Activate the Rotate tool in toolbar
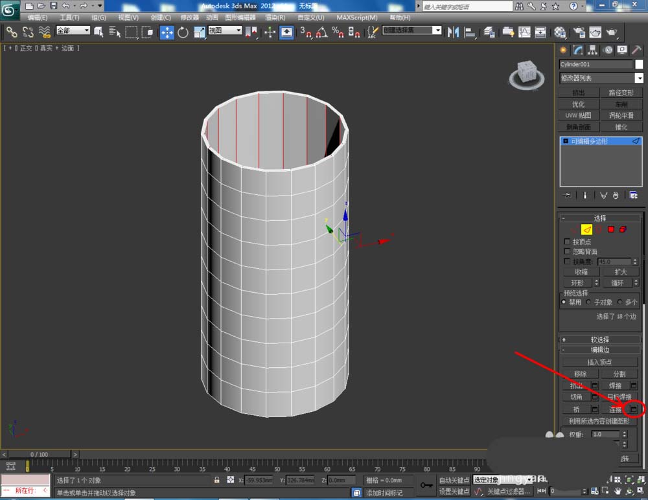Image resolution: width=648 pixels, height=500 pixels. [183, 32]
